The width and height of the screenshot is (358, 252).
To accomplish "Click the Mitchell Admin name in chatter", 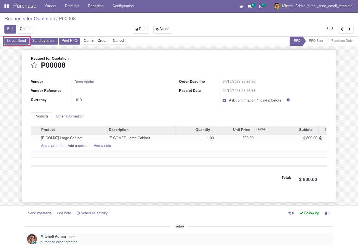I will [53, 237].
